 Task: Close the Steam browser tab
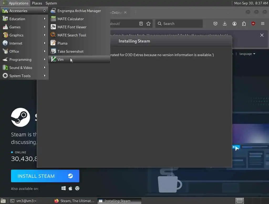pyautogui.click(x=125, y=13)
